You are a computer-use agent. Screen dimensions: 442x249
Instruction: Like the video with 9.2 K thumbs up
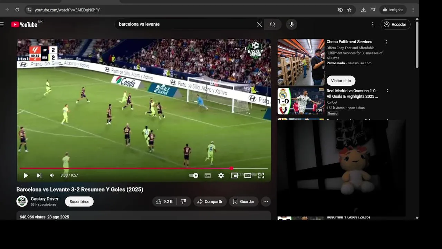pos(164,202)
